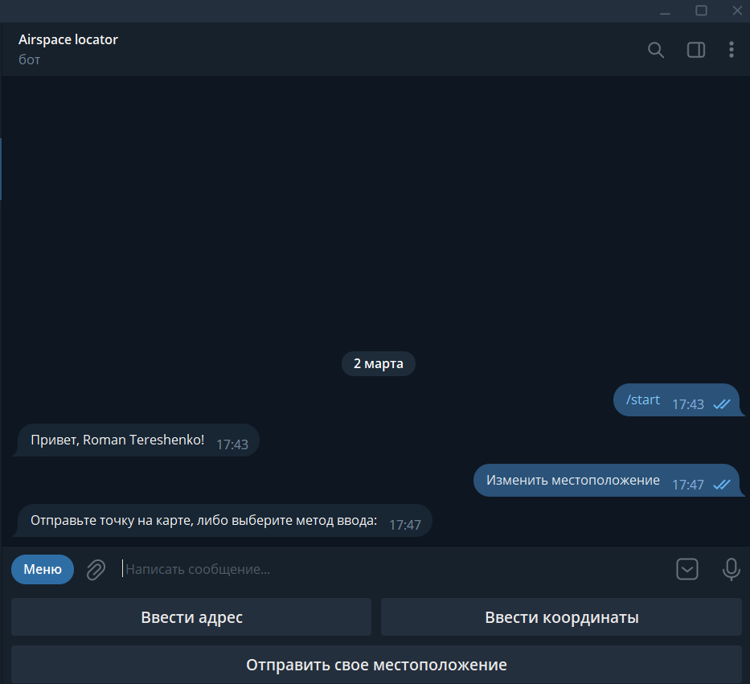
Task: Collapse the bot keyboard toggle icon
Action: (686, 569)
